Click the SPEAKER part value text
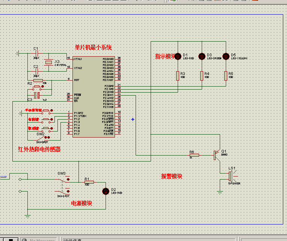 tap(234, 183)
